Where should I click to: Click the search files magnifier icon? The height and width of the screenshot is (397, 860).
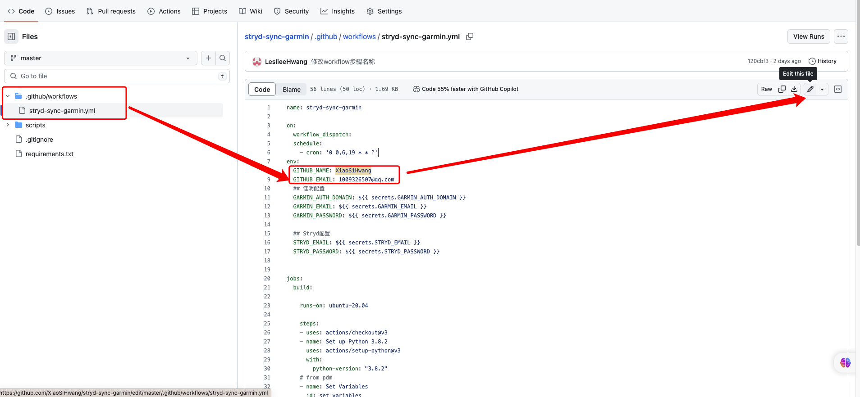click(223, 58)
